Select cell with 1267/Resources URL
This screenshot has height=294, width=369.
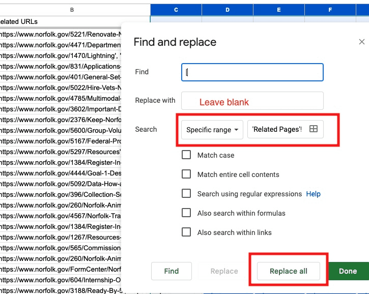(61, 238)
